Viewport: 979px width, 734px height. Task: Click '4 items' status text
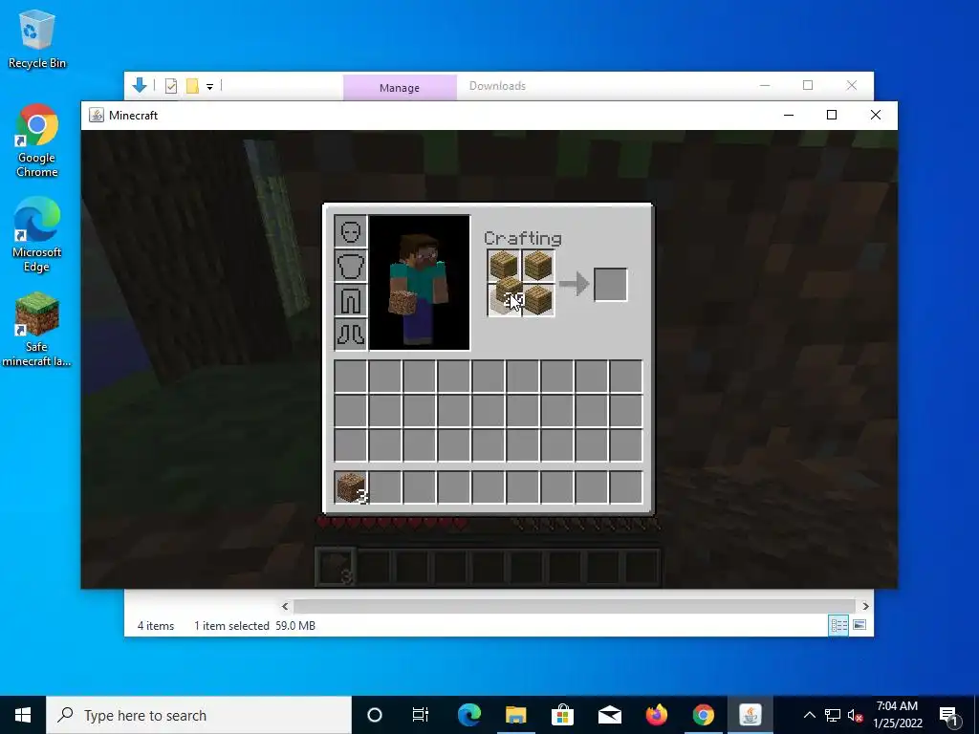[x=156, y=625]
